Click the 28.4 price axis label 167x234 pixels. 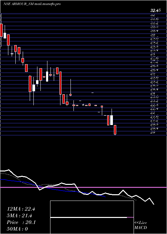coord(154,50)
